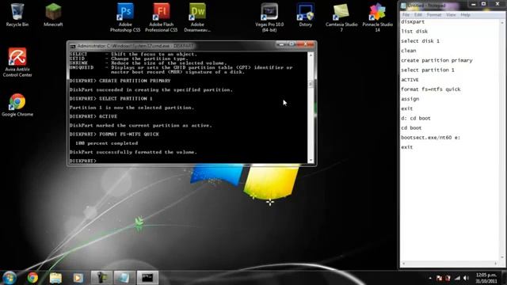
Task: Launch Vegas Pro 10.0 desktop shortcut
Action: point(269,17)
